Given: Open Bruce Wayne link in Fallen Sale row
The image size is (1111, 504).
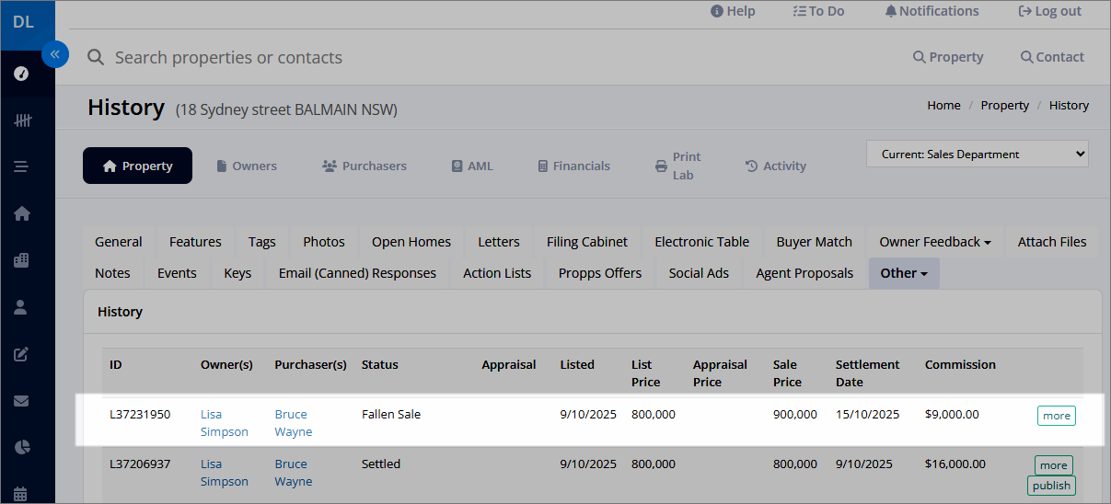Looking at the screenshot, I should point(293,423).
